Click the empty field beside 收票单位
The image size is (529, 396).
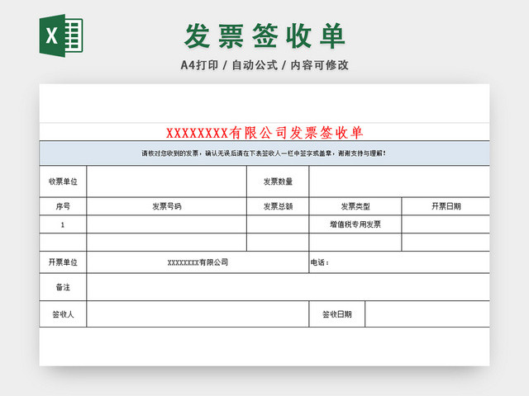pos(167,181)
